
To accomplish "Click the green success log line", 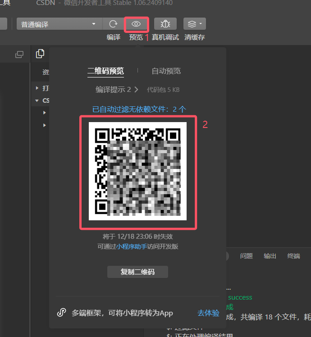I will click(240, 297).
